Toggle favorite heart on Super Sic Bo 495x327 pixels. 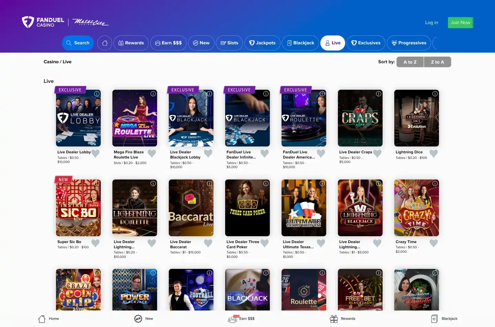click(96, 243)
